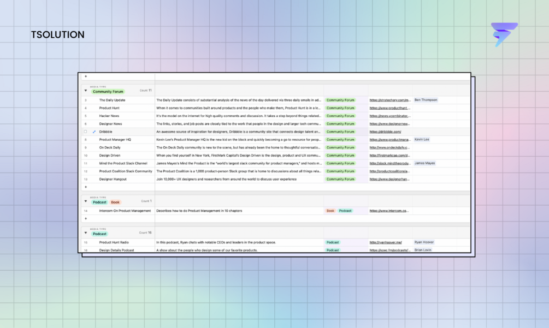Select the Community Forum group header tag
This screenshot has height=328, width=549.
(108, 92)
